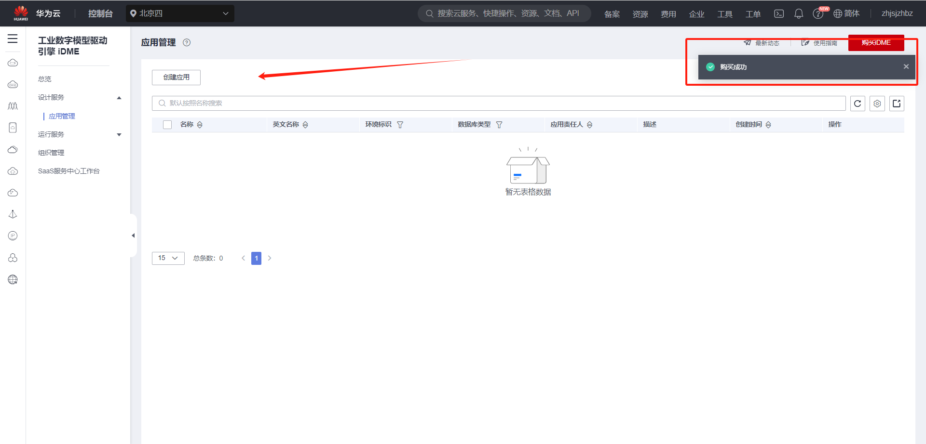Go to 总览 in the side navigation
The width and height of the screenshot is (926, 444).
[45, 79]
